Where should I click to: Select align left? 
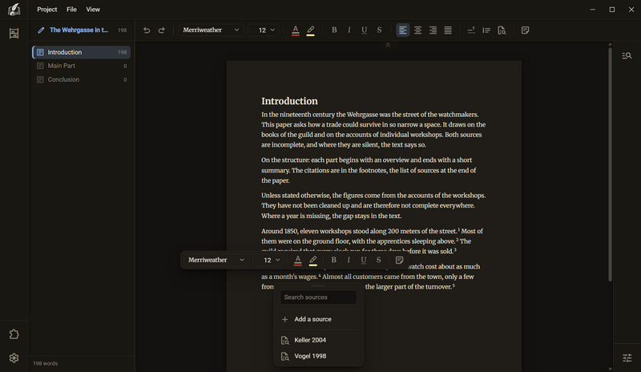point(403,30)
